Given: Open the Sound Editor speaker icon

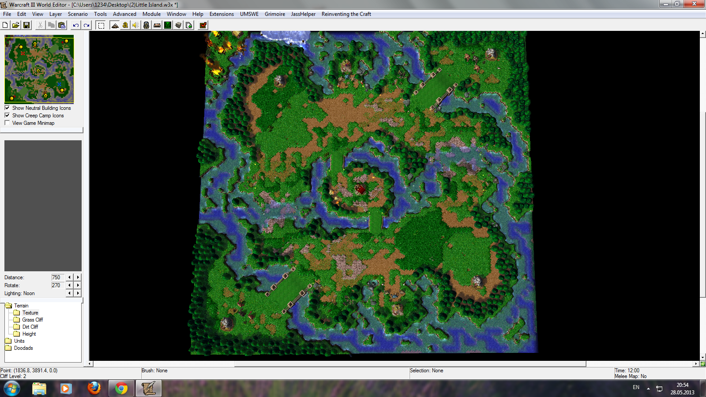Looking at the screenshot, I should 136,25.
